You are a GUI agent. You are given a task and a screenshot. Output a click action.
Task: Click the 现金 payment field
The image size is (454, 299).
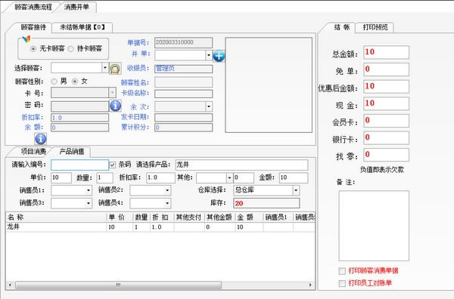(x=386, y=103)
